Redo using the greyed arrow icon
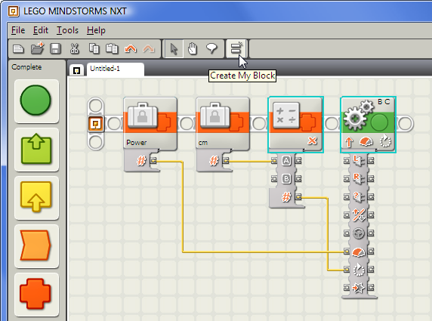The height and width of the screenshot is (321, 432). 149,49
